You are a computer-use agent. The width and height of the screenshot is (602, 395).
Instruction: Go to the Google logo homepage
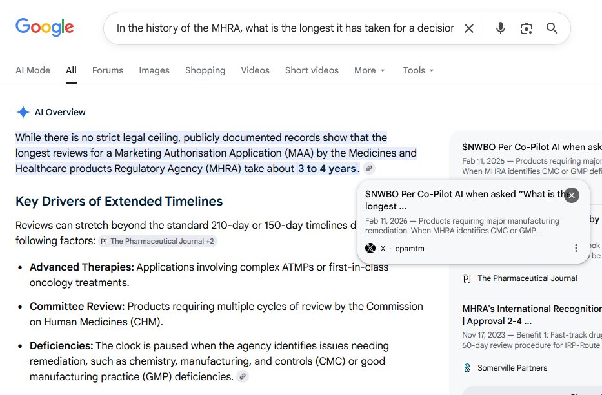point(45,28)
